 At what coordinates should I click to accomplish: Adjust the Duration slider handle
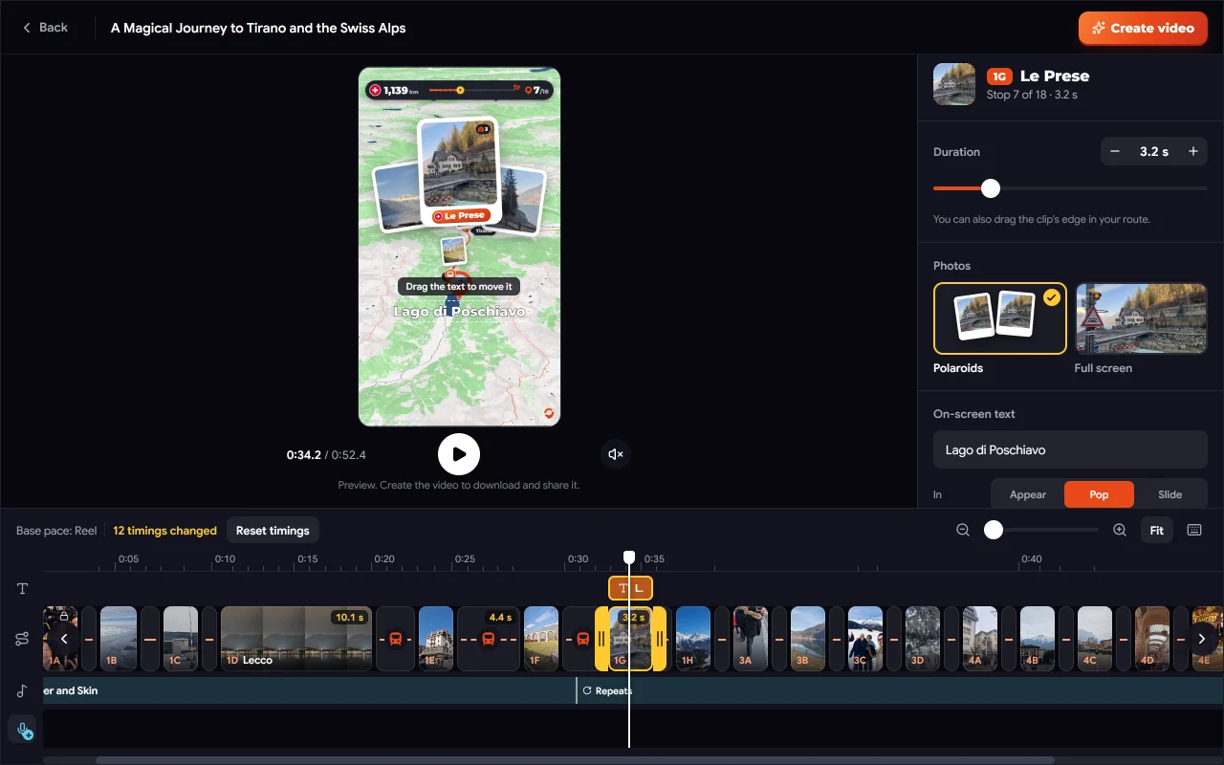coord(991,188)
